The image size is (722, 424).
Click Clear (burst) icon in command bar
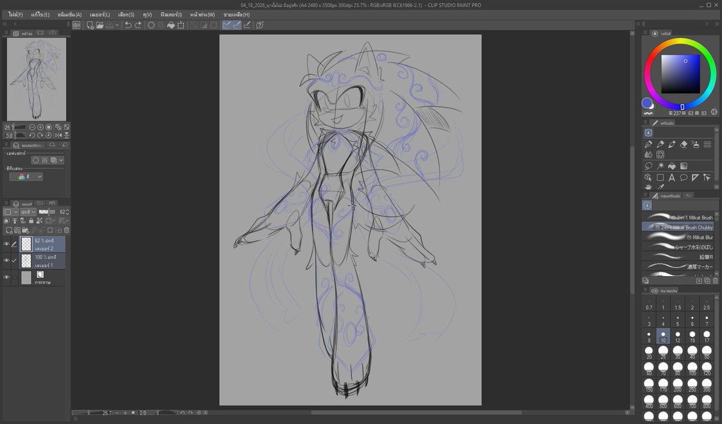(151, 25)
